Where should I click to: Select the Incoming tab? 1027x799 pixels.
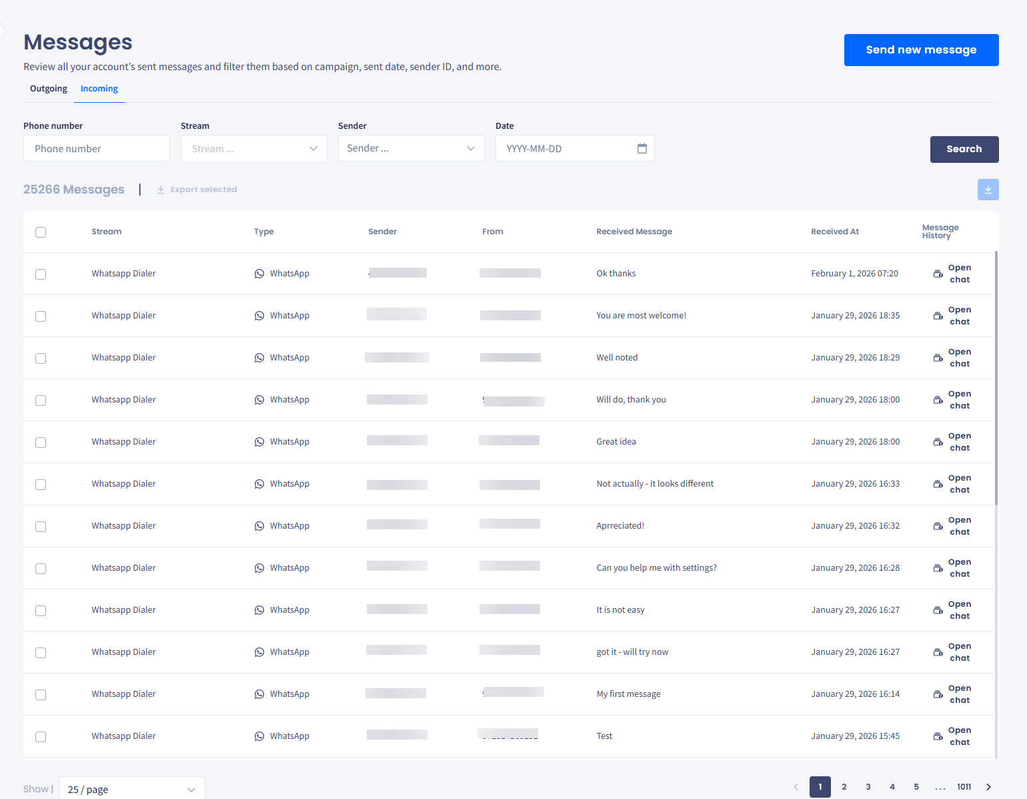[x=99, y=89]
